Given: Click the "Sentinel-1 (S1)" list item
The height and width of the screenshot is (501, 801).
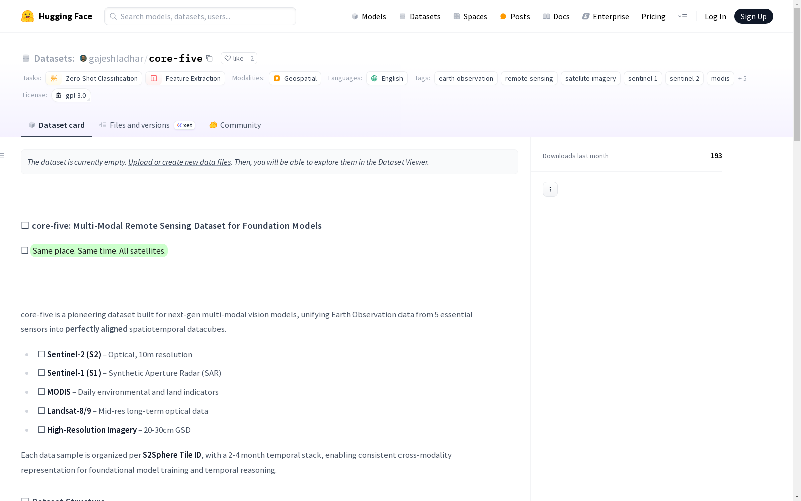Looking at the screenshot, I should [129, 373].
